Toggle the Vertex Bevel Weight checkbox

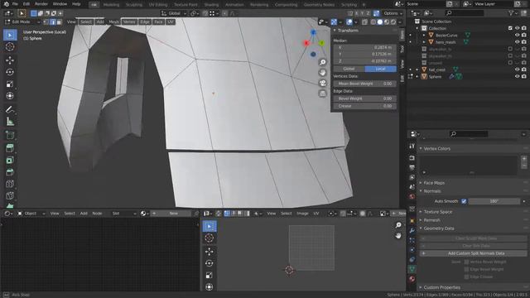click(x=466, y=262)
